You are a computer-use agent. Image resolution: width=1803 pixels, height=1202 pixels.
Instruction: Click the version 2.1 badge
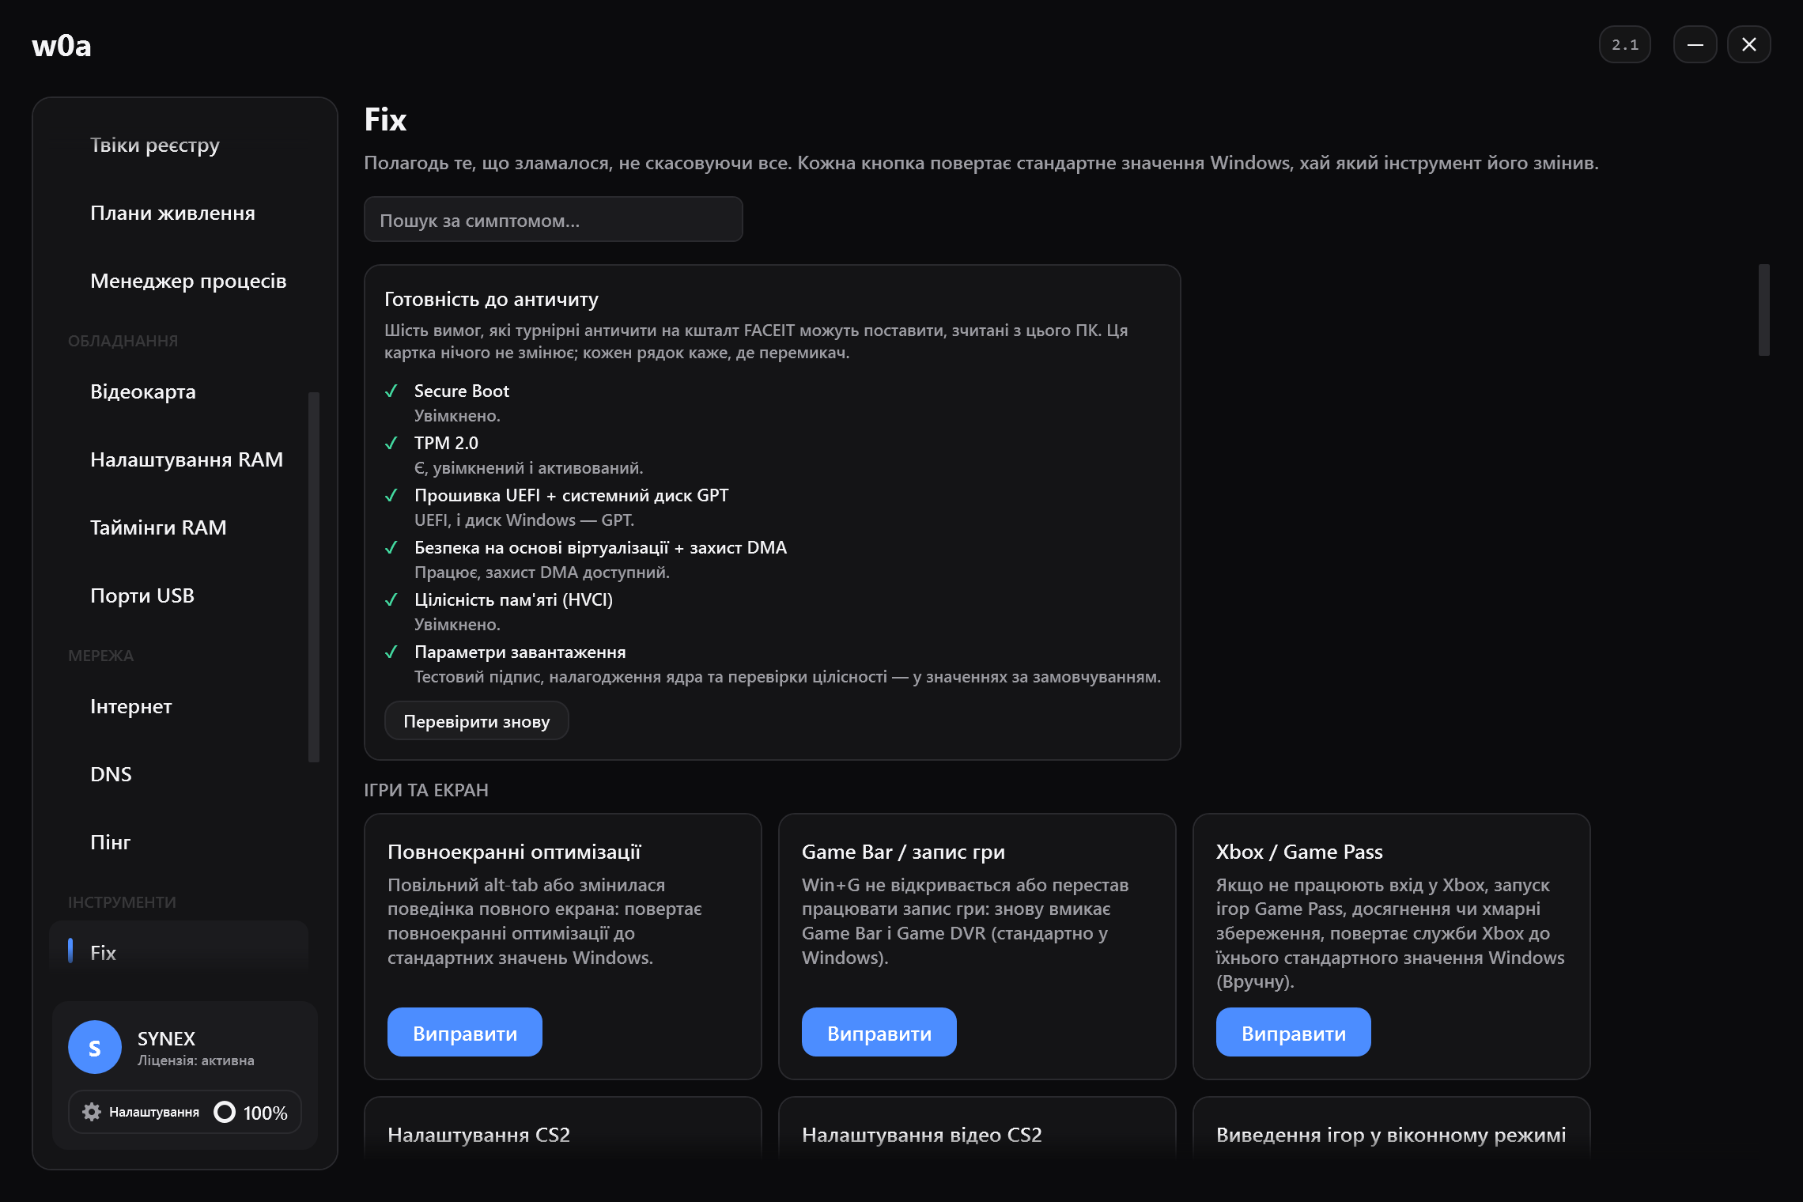click(x=1624, y=45)
